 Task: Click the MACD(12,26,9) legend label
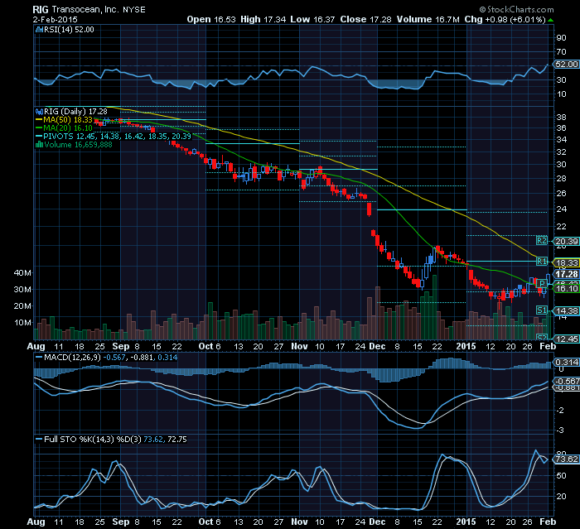click(x=72, y=358)
